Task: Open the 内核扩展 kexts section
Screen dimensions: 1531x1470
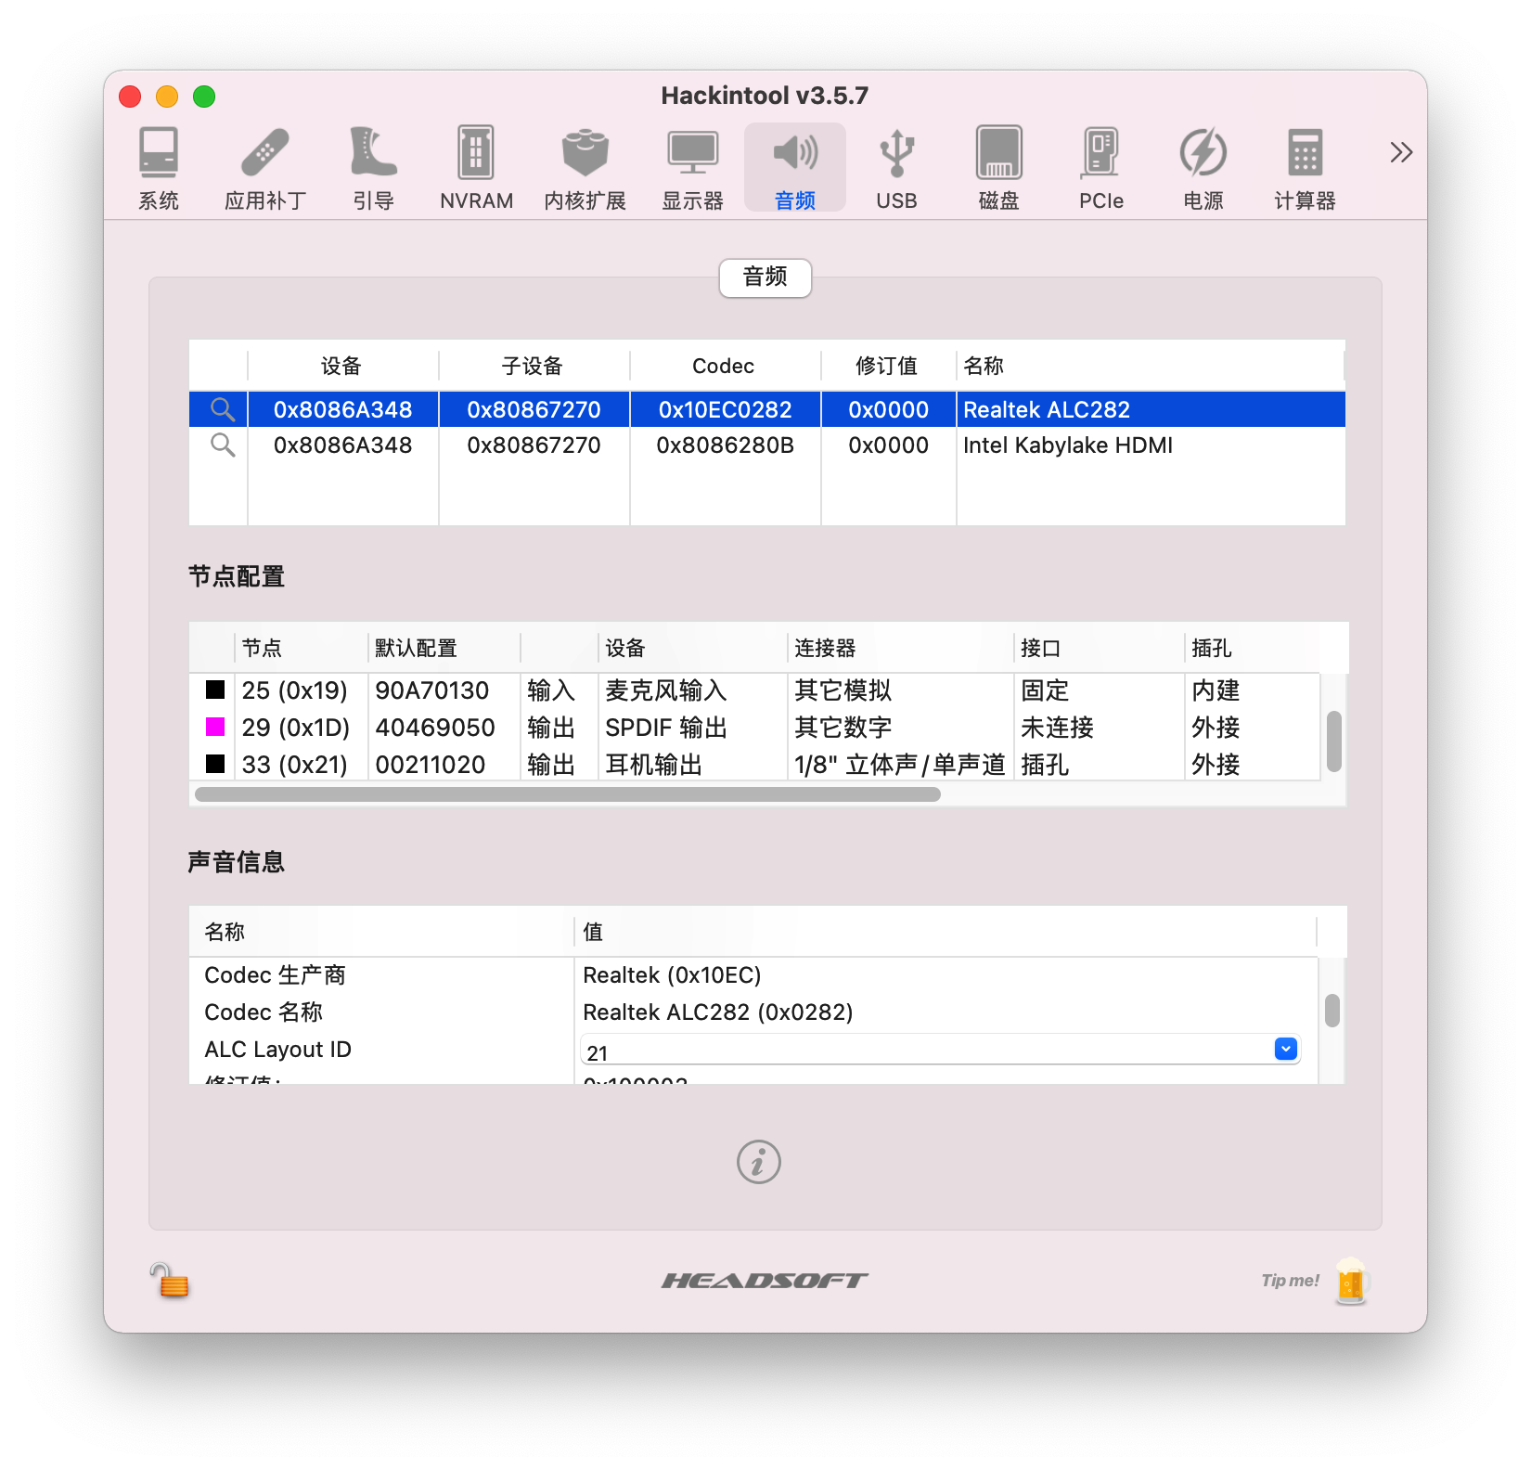Action: [585, 168]
